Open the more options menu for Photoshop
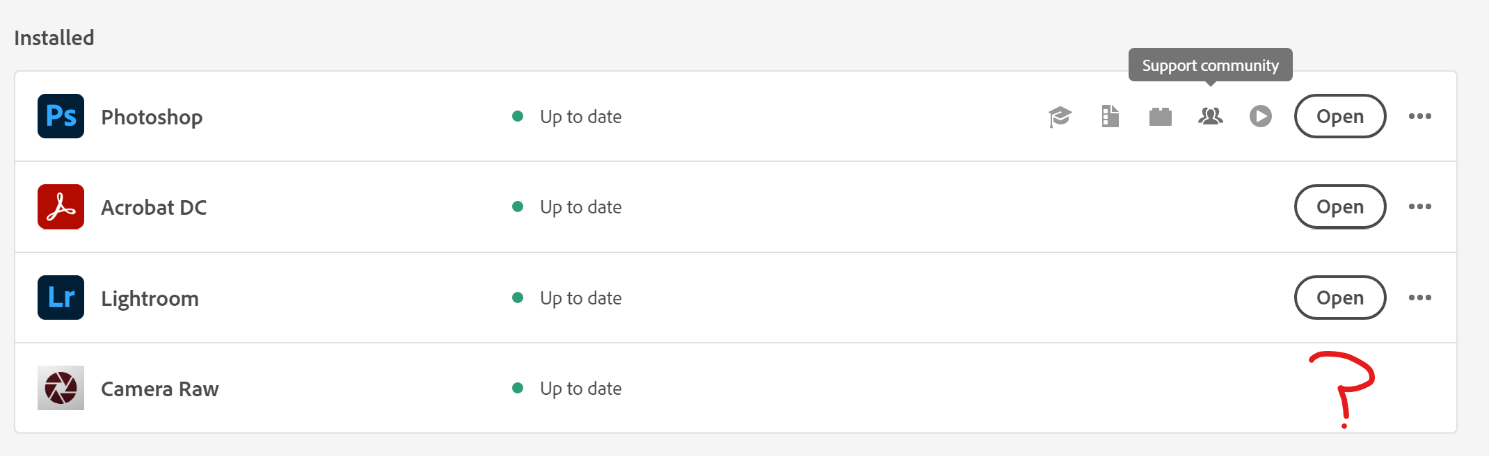Viewport: 1489px width, 456px height. (x=1421, y=116)
